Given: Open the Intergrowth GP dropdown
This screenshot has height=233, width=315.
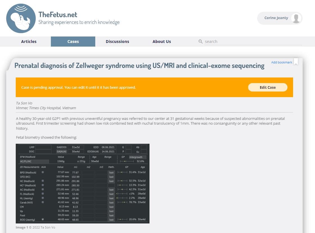Looking at the screenshot, I should point(137,157).
